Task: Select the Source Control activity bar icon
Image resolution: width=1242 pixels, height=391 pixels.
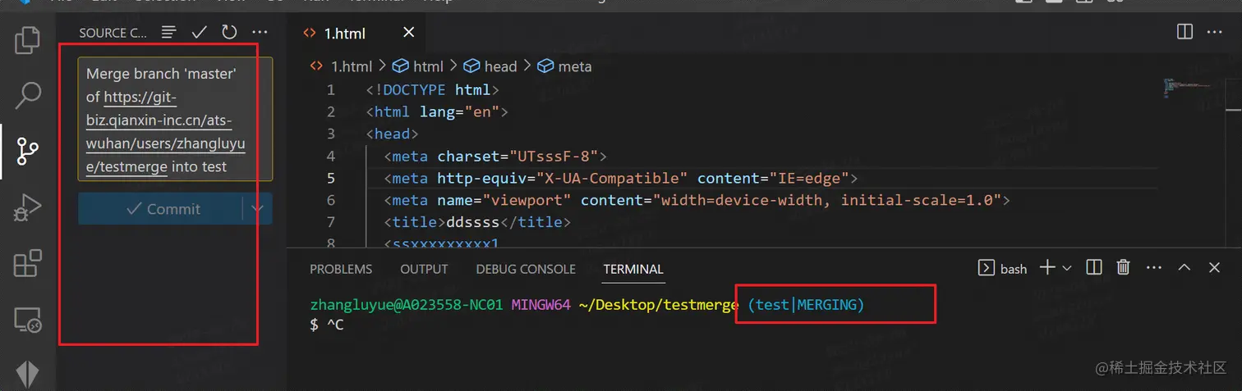Action: pyautogui.click(x=28, y=151)
